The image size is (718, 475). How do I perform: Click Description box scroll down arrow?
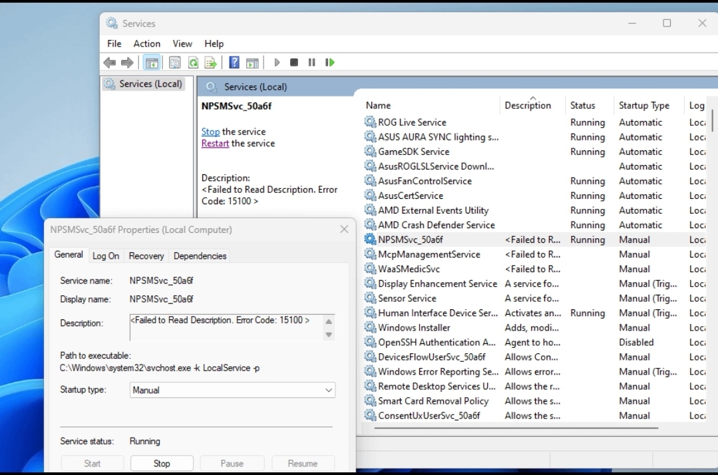[x=328, y=335]
